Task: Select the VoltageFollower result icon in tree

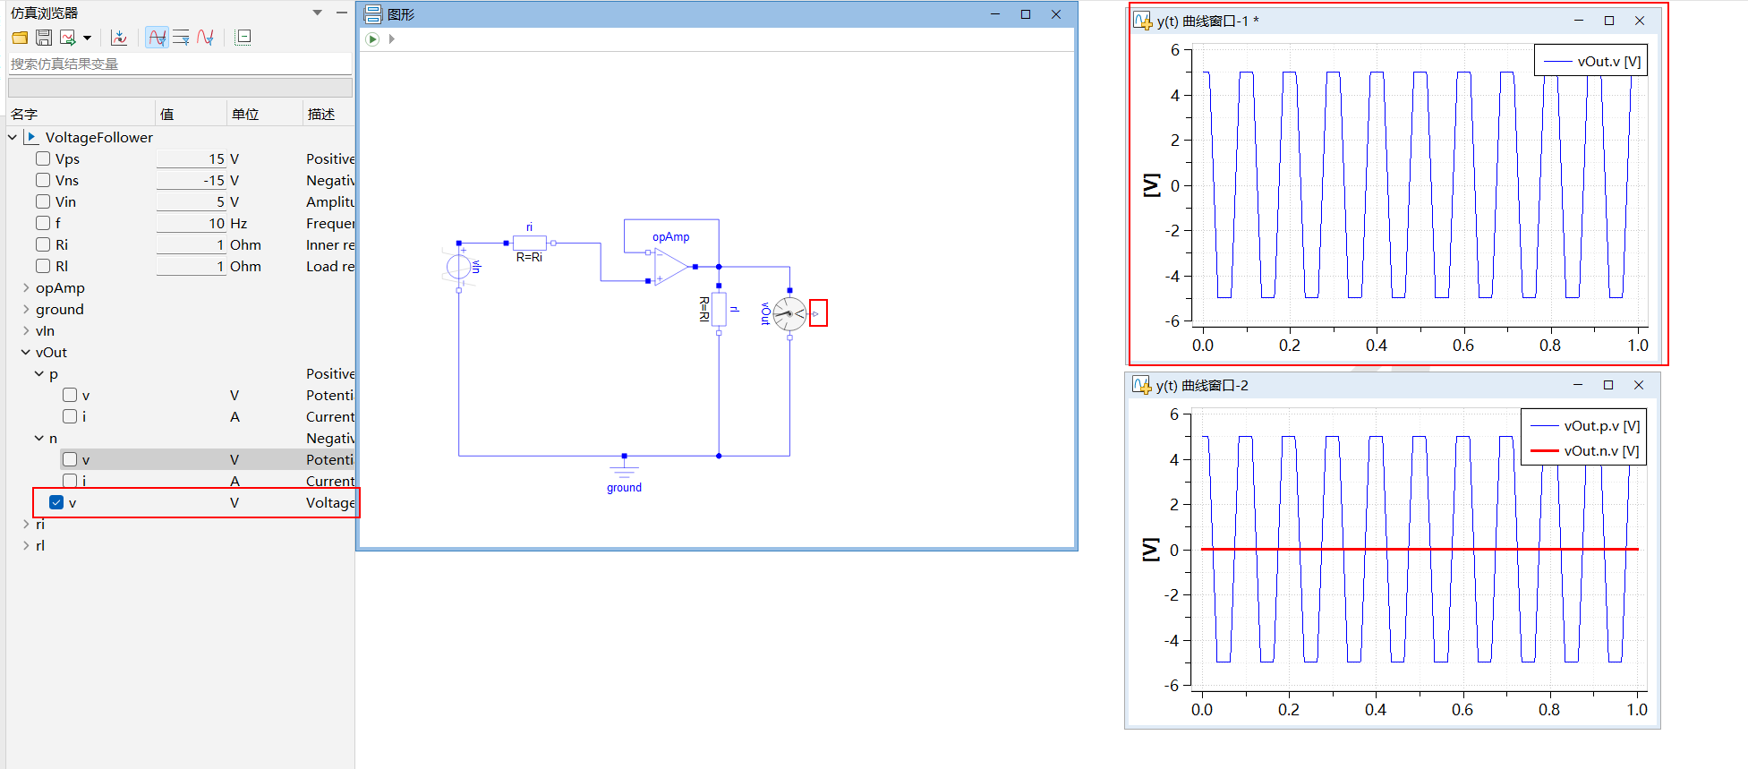Action: [x=31, y=137]
